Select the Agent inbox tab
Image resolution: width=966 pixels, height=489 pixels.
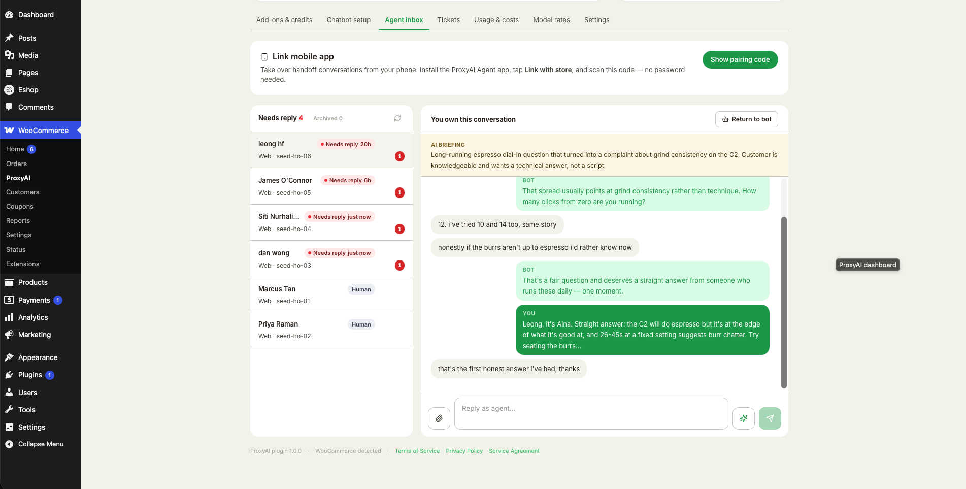pyautogui.click(x=404, y=20)
